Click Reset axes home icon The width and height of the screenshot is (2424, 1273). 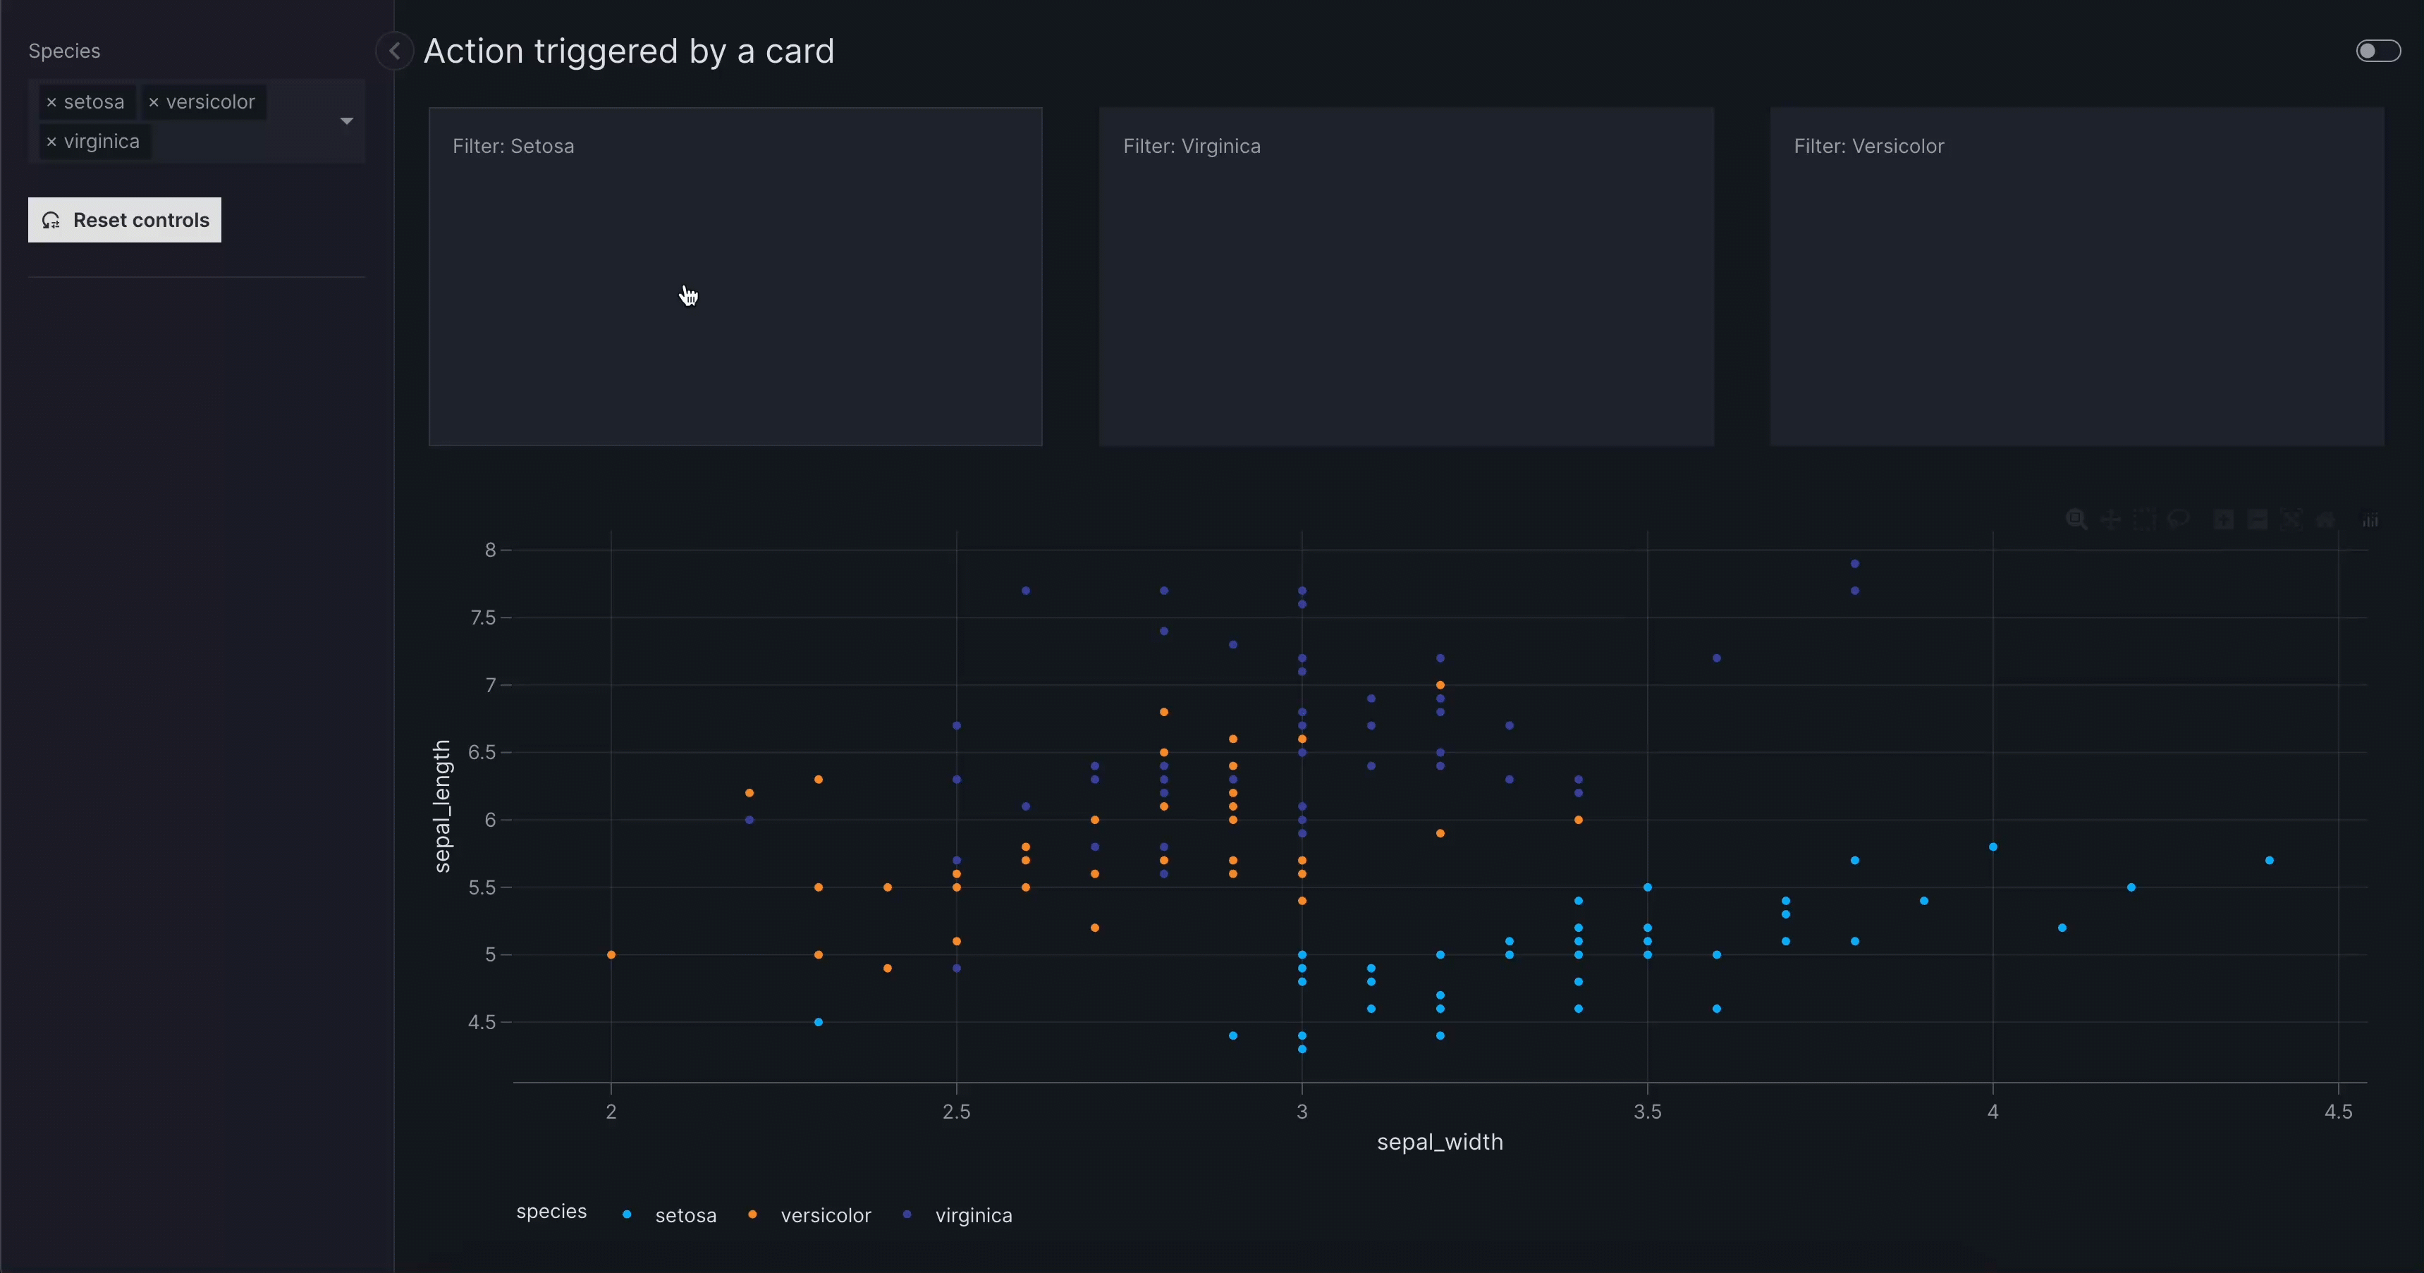(2325, 519)
